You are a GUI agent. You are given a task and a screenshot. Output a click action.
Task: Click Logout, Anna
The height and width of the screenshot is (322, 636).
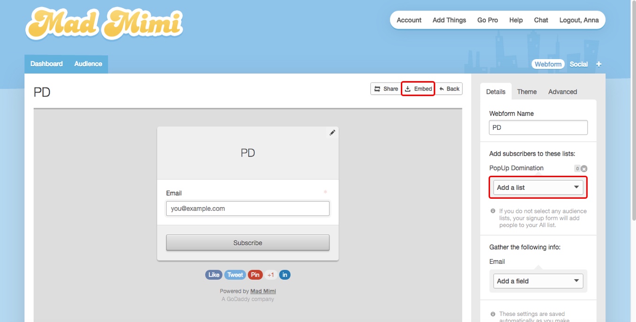coord(579,20)
